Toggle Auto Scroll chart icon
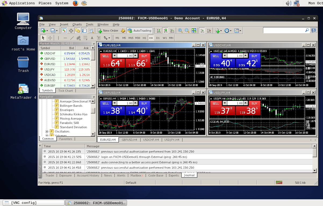The image size is (323, 206). pyautogui.click(x=202, y=31)
